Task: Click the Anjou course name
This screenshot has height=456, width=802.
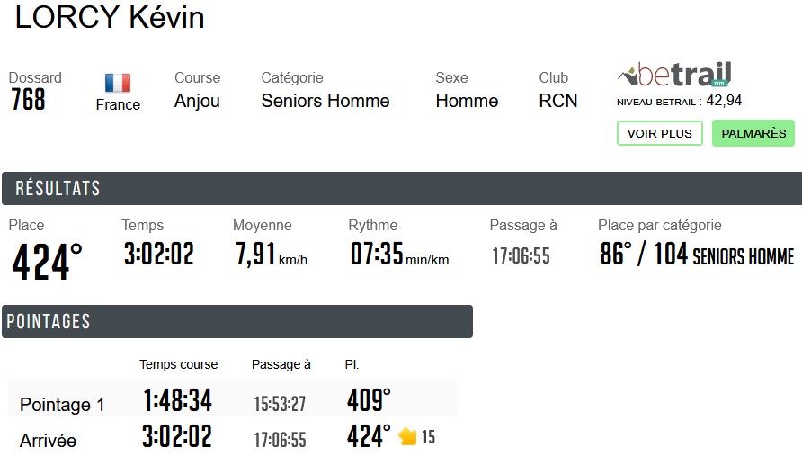Action: [197, 101]
